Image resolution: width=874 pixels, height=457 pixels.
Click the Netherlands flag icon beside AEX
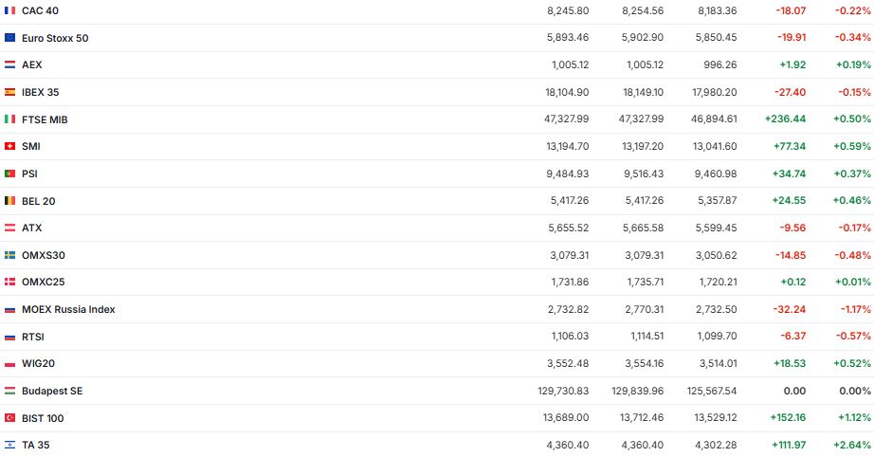tap(9, 64)
